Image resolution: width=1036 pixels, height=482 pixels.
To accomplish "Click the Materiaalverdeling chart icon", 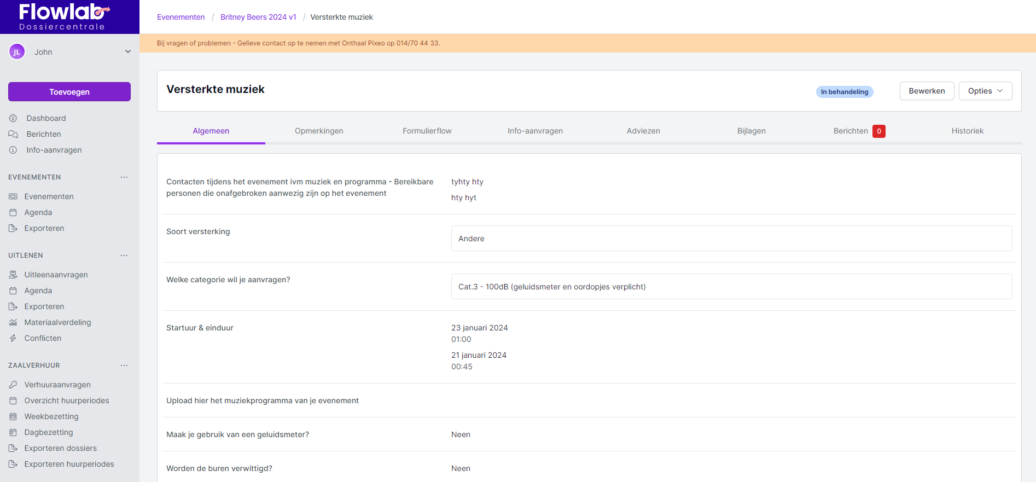I will (x=13, y=322).
